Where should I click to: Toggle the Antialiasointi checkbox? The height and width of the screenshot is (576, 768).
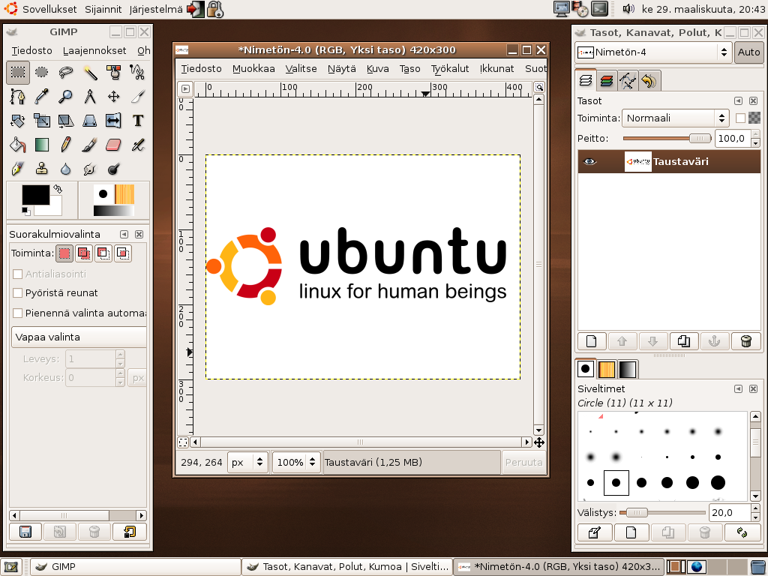(x=18, y=274)
